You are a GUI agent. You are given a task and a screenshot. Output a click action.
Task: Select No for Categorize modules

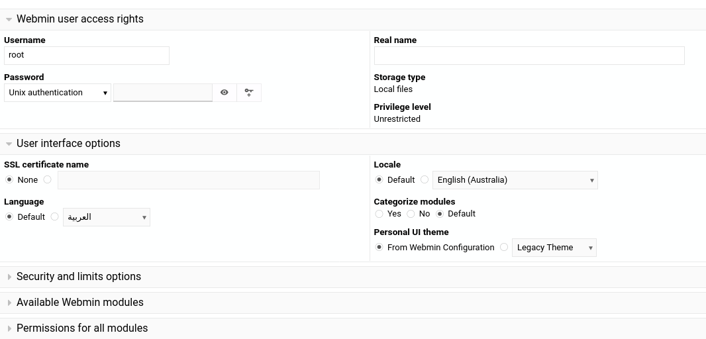tap(411, 214)
